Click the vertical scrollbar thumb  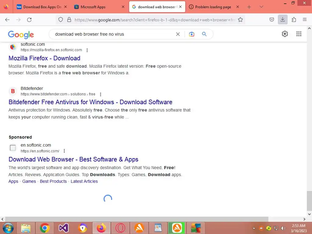pyautogui.click(x=309, y=201)
